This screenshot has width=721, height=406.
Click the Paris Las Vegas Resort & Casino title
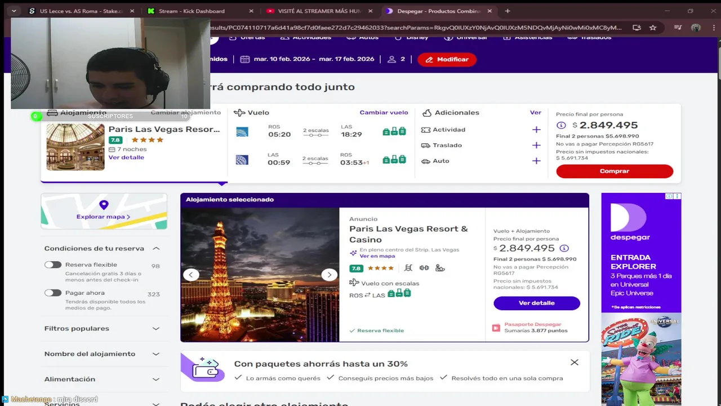pyautogui.click(x=409, y=234)
